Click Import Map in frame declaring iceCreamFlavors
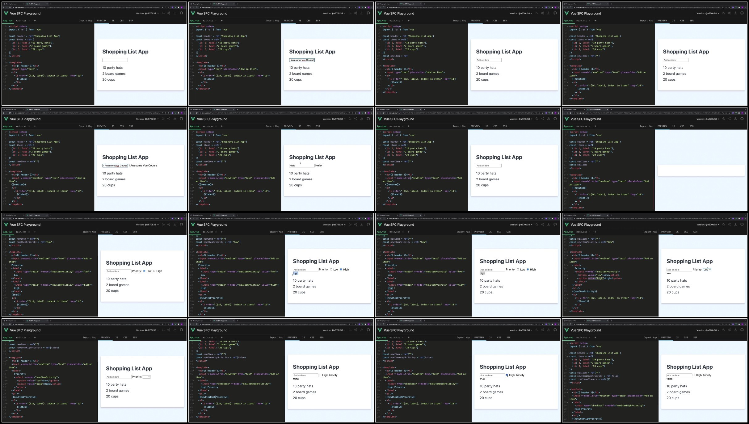 click(650, 338)
